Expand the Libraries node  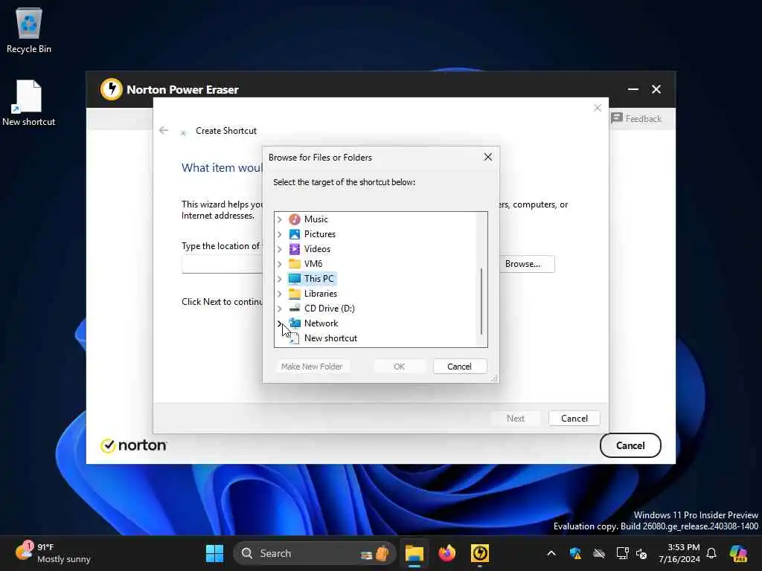(280, 294)
